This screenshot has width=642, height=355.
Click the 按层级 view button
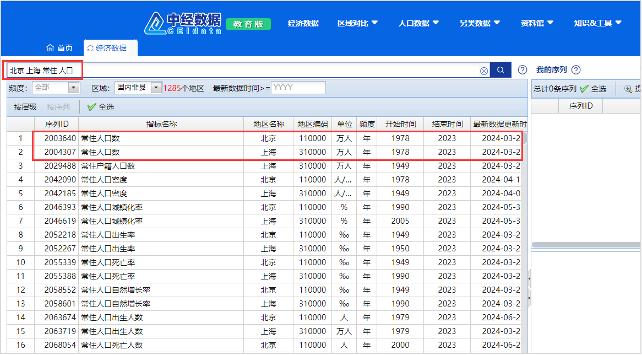[25, 107]
